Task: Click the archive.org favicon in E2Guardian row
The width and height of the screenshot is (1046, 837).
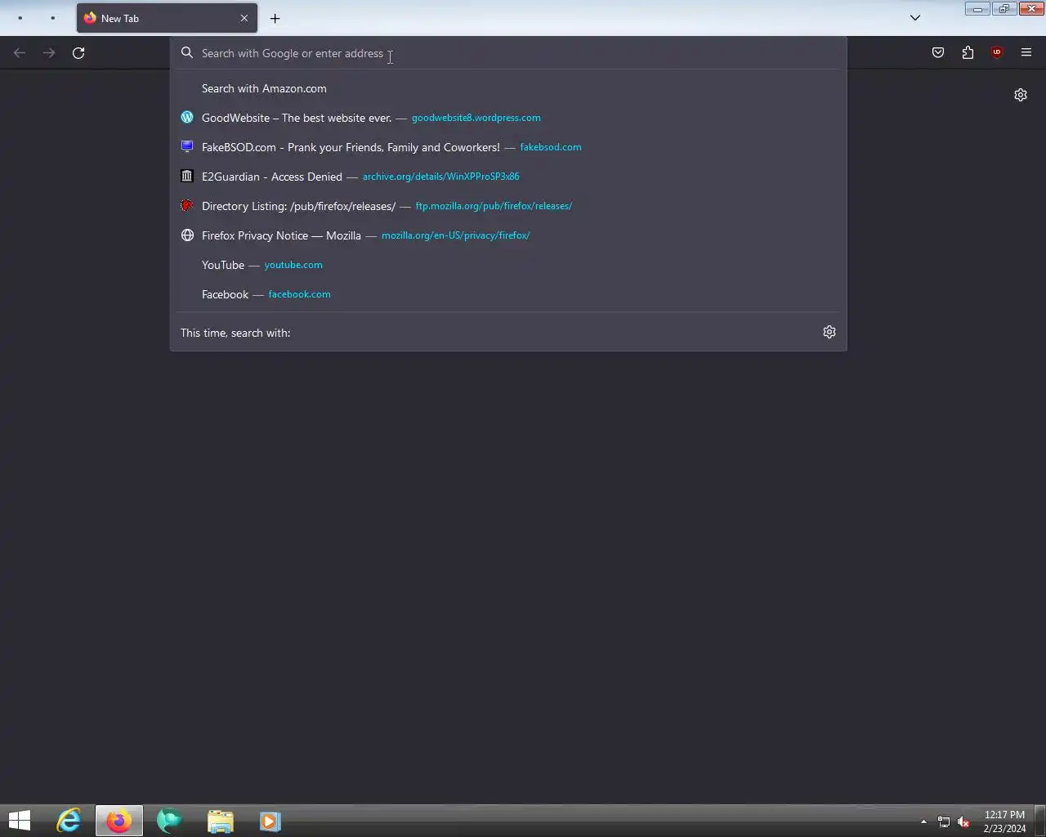Action: point(187,177)
